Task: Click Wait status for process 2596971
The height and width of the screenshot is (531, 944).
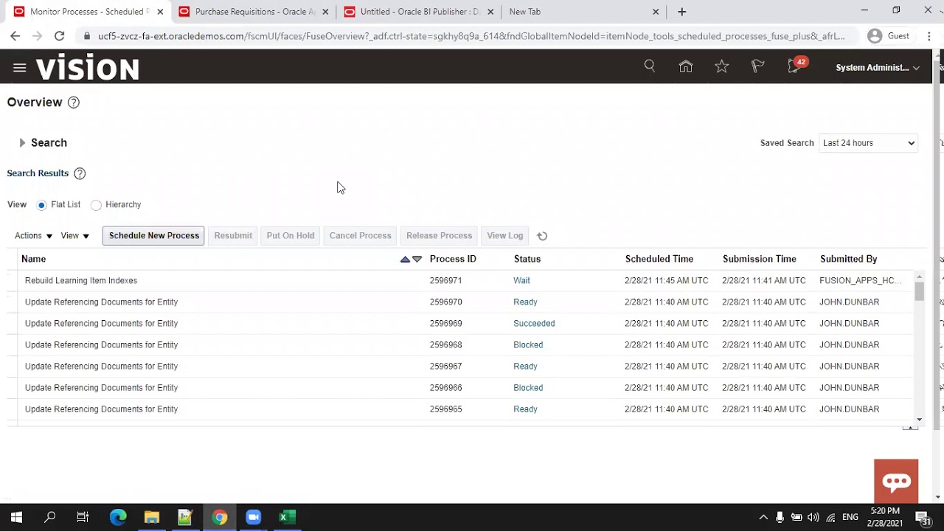Action: [521, 281]
